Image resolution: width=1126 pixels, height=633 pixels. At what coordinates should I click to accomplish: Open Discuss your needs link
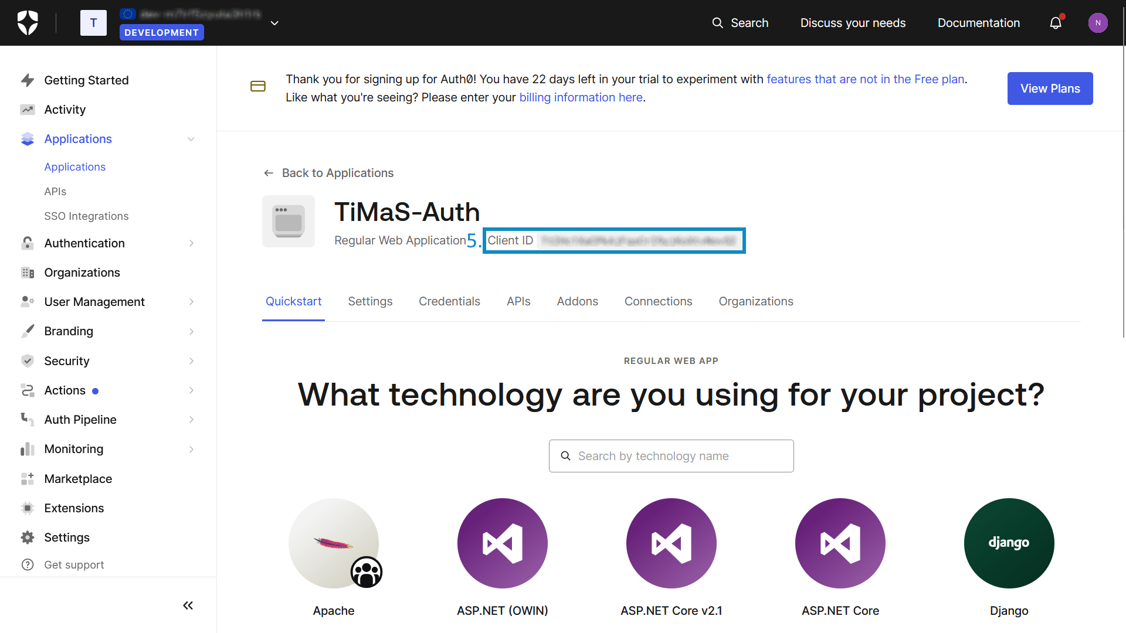point(853,23)
